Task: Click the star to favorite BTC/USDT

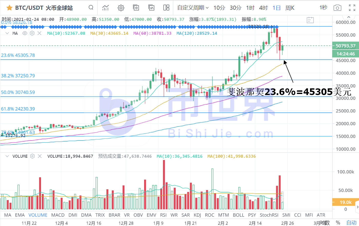Action: 9,8
